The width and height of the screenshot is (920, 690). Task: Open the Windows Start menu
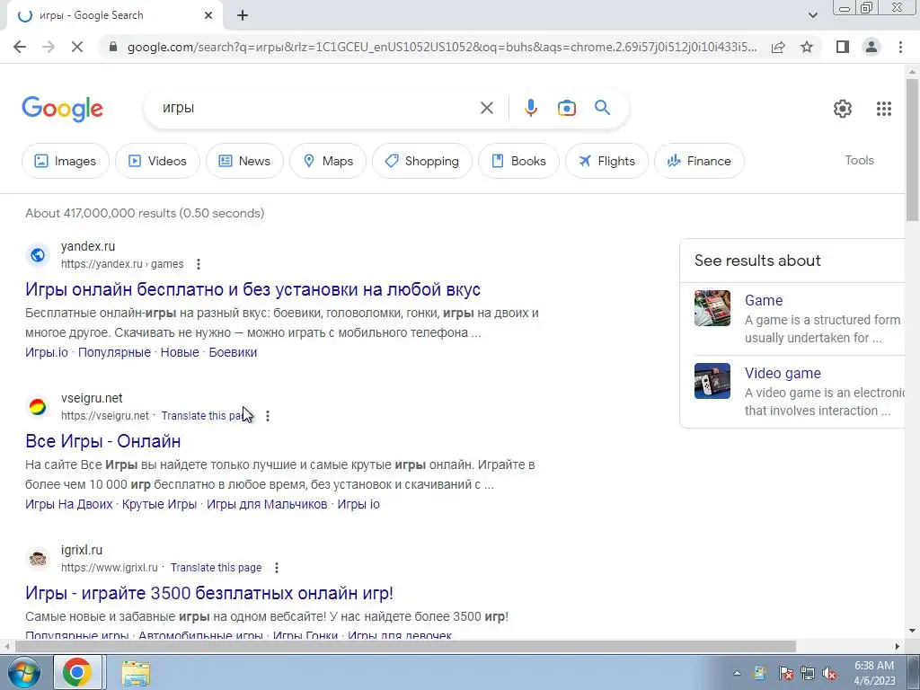22,672
